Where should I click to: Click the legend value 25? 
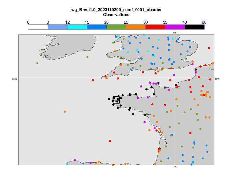point(126,22)
